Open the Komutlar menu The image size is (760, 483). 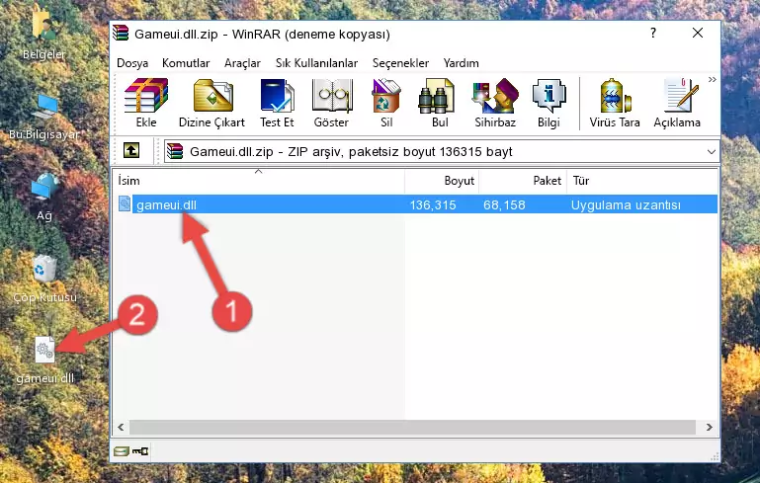[x=186, y=63]
